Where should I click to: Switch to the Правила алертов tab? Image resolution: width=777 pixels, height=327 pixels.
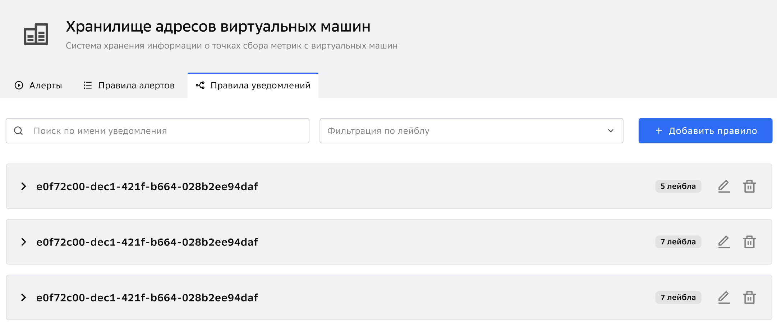[x=129, y=86]
